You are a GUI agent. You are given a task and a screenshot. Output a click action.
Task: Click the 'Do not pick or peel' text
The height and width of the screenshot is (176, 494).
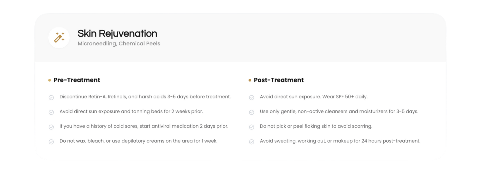point(316,126)
